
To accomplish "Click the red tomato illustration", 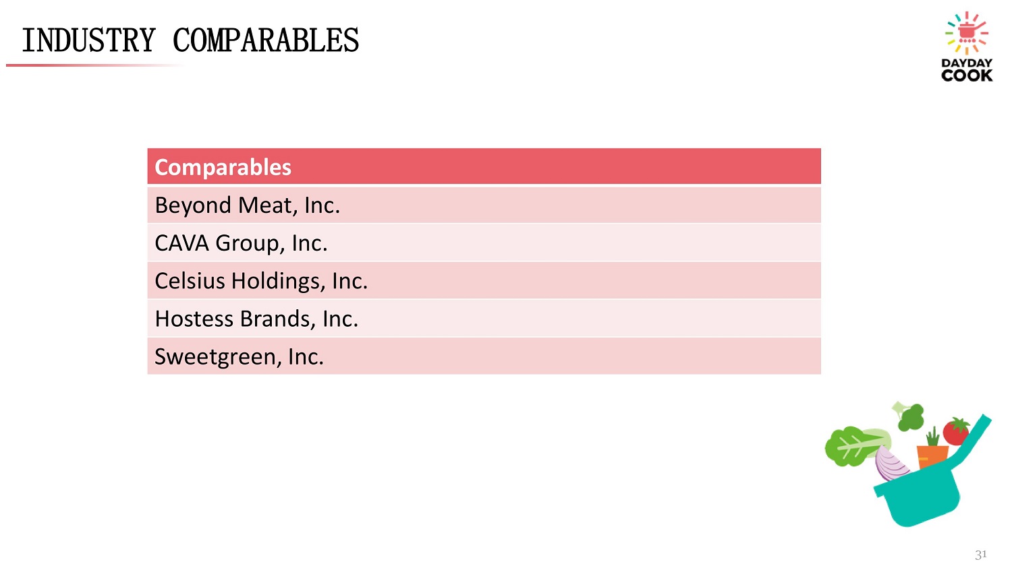I will pos(955,431).
